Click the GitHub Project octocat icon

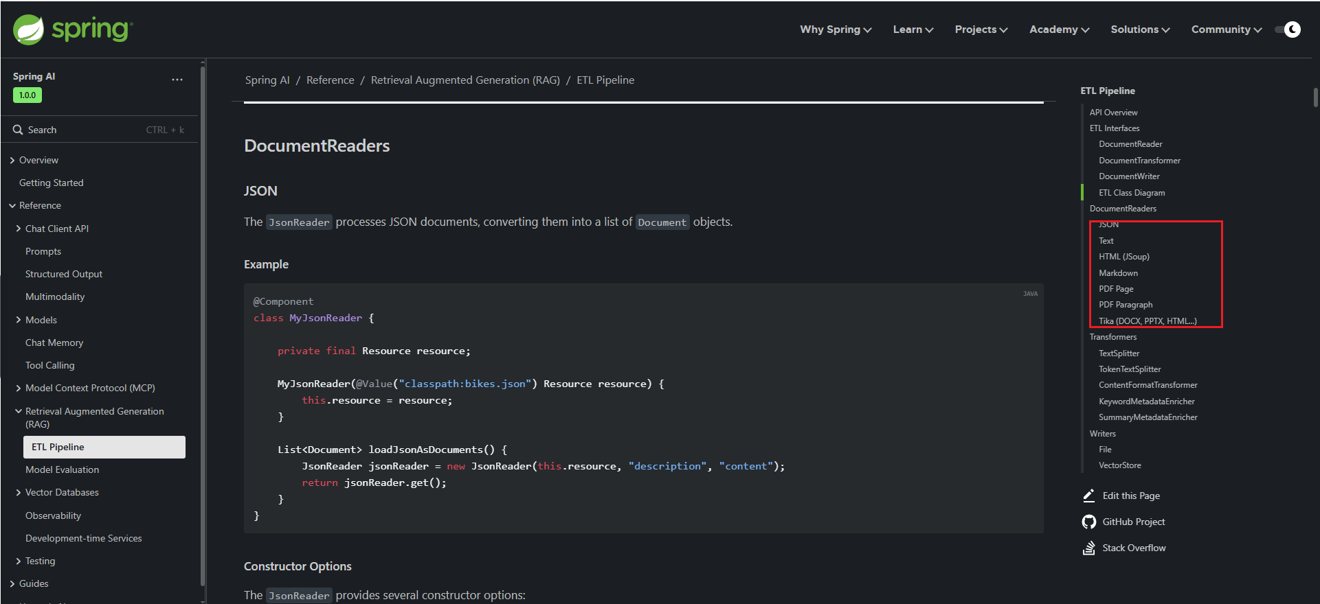[1089, 522]
